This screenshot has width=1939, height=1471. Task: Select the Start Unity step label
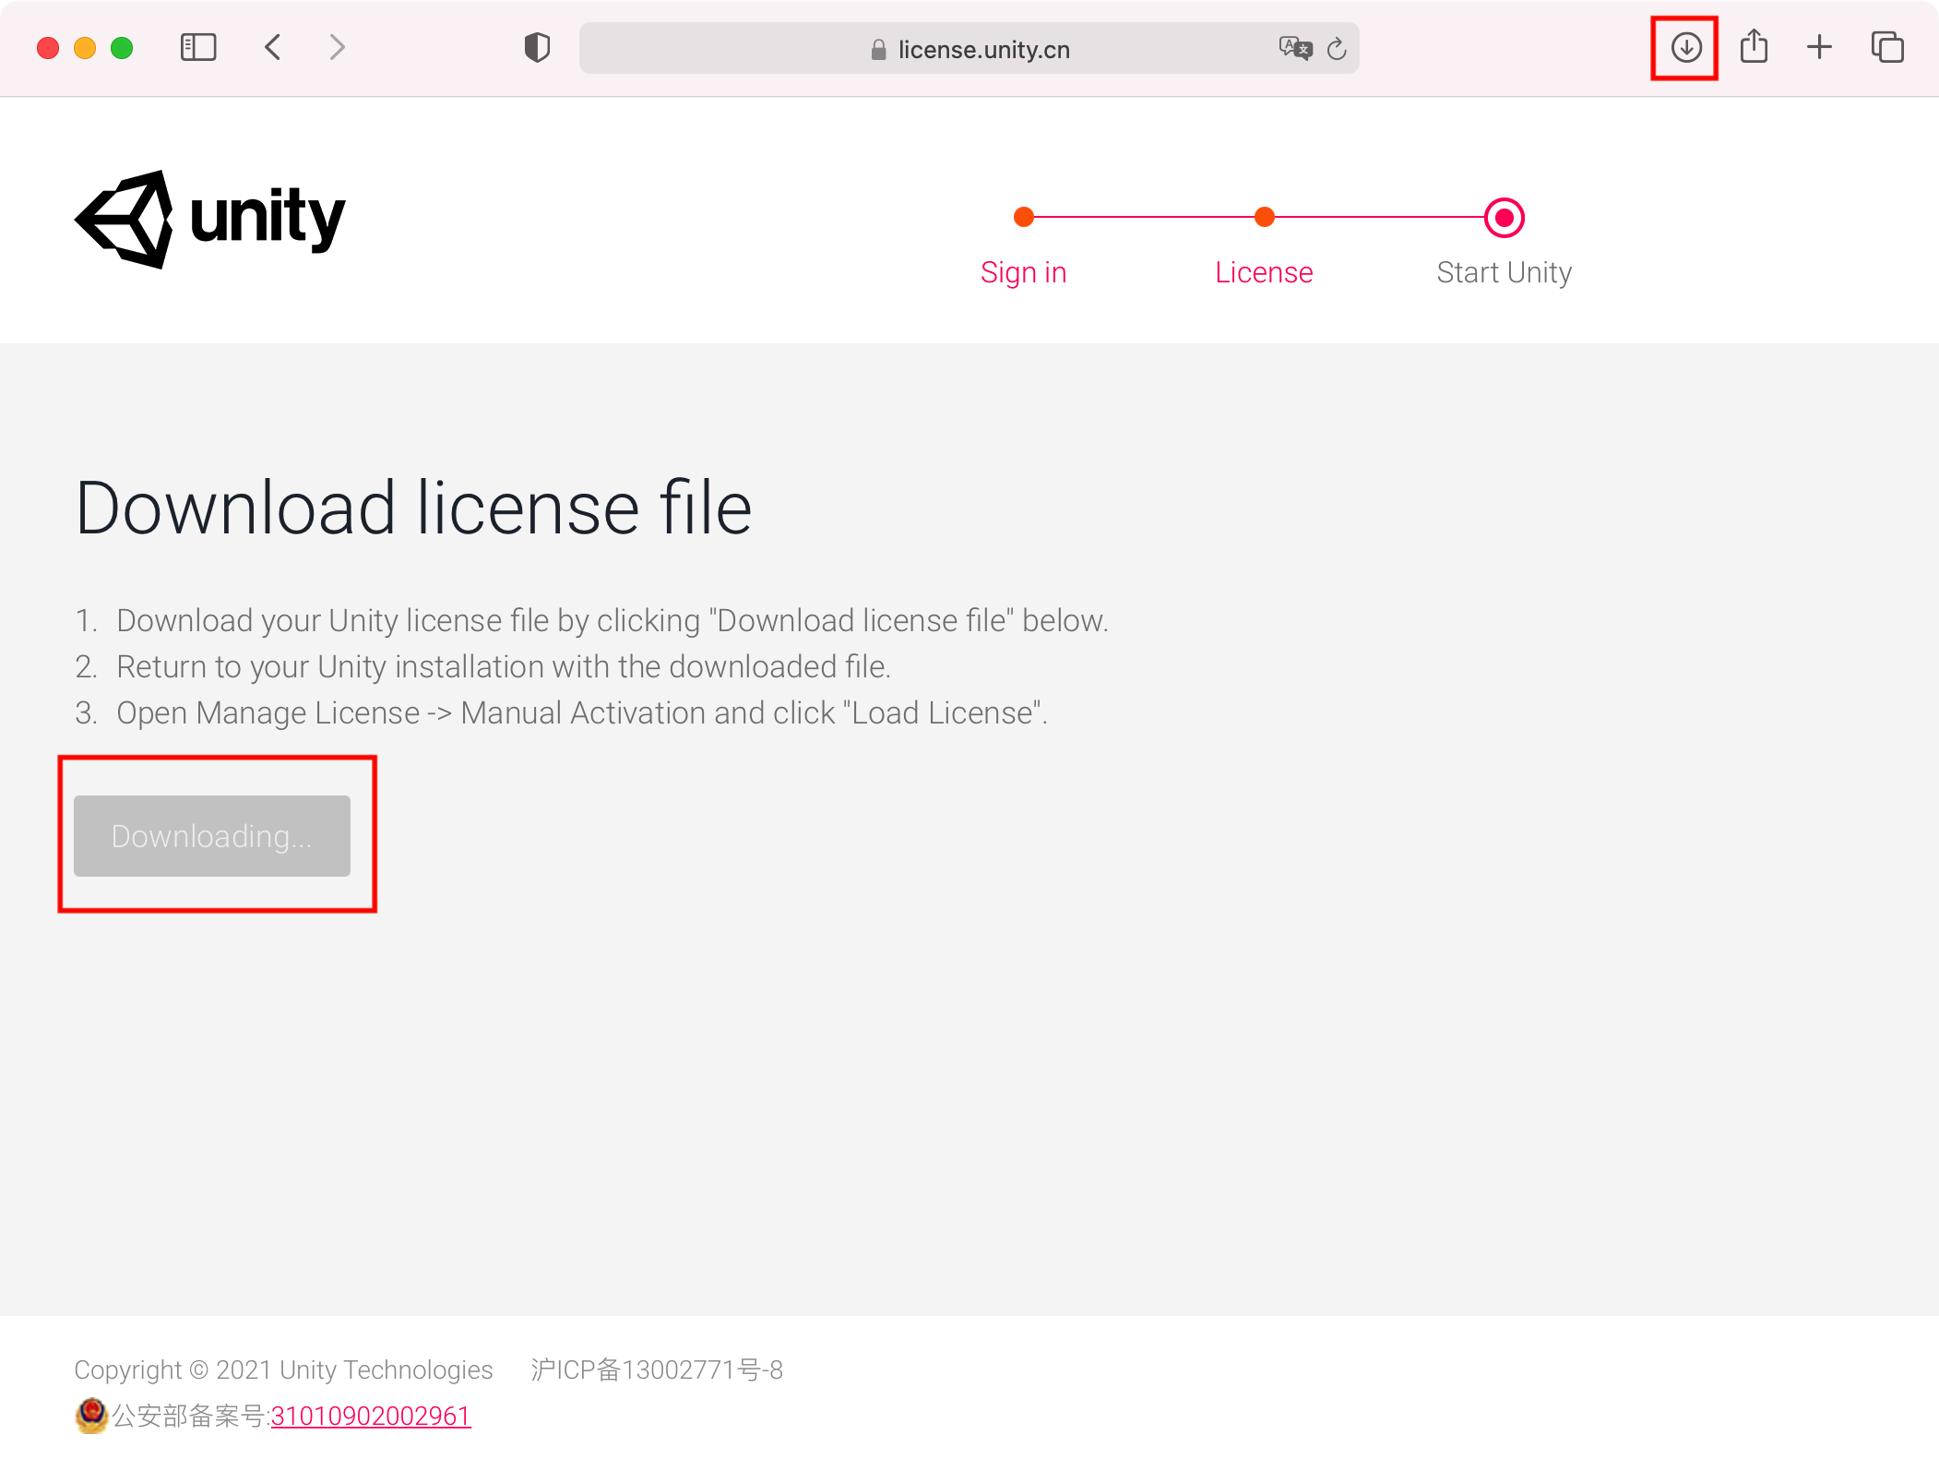tap(1504, 272)
